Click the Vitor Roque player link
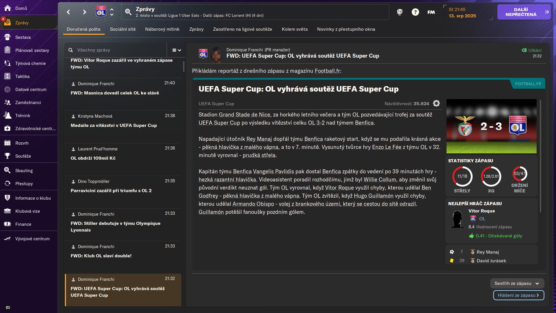Screen dimensions: 556x313 (x=482, y=211)
